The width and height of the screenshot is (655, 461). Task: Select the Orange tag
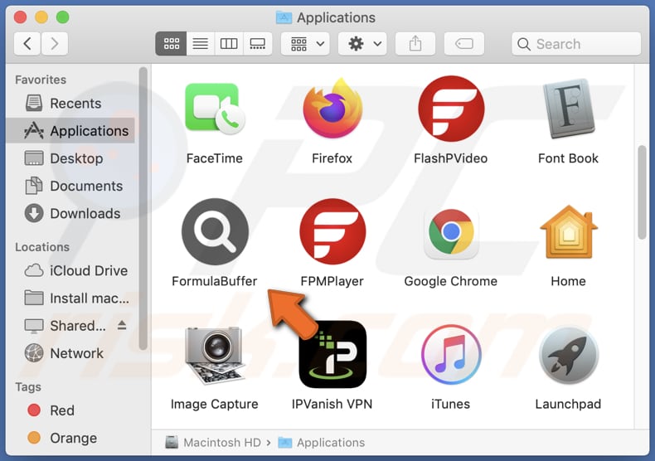pyautogui.click(x=70, y=438)
